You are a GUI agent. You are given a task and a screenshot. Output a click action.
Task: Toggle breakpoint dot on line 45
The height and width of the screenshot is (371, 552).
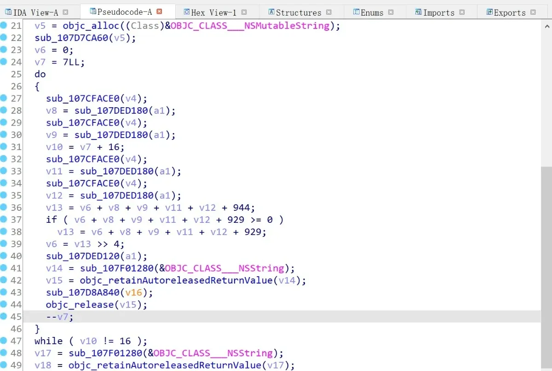click(4, 316)
